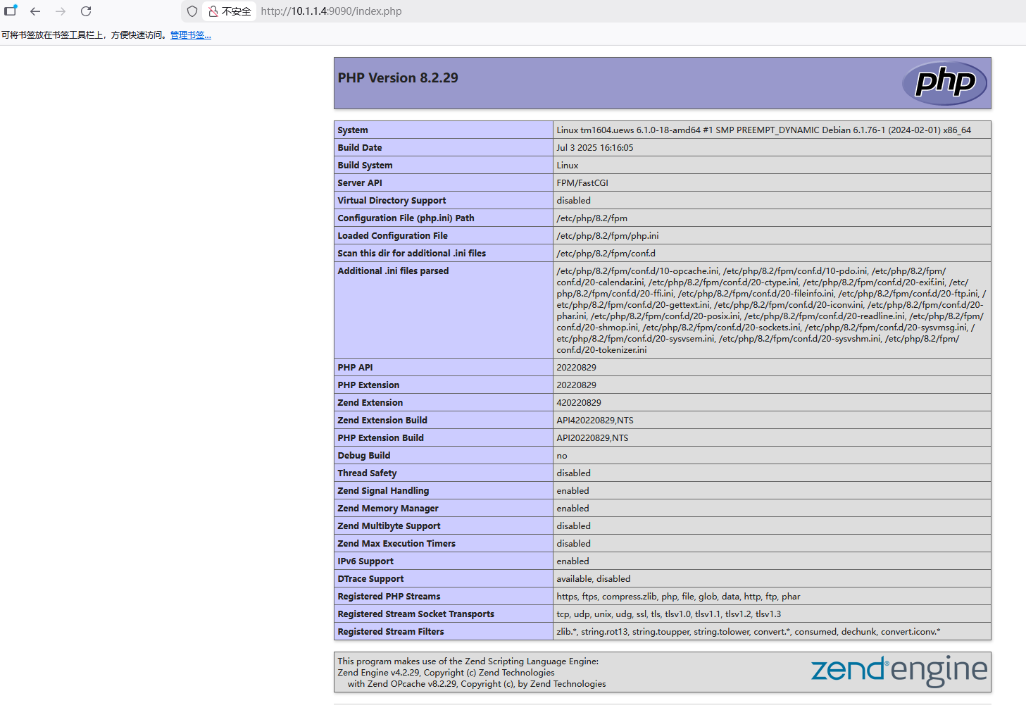1026x715 pixels.
Task: Click the 不安全 security label
Action: (236, 11)
